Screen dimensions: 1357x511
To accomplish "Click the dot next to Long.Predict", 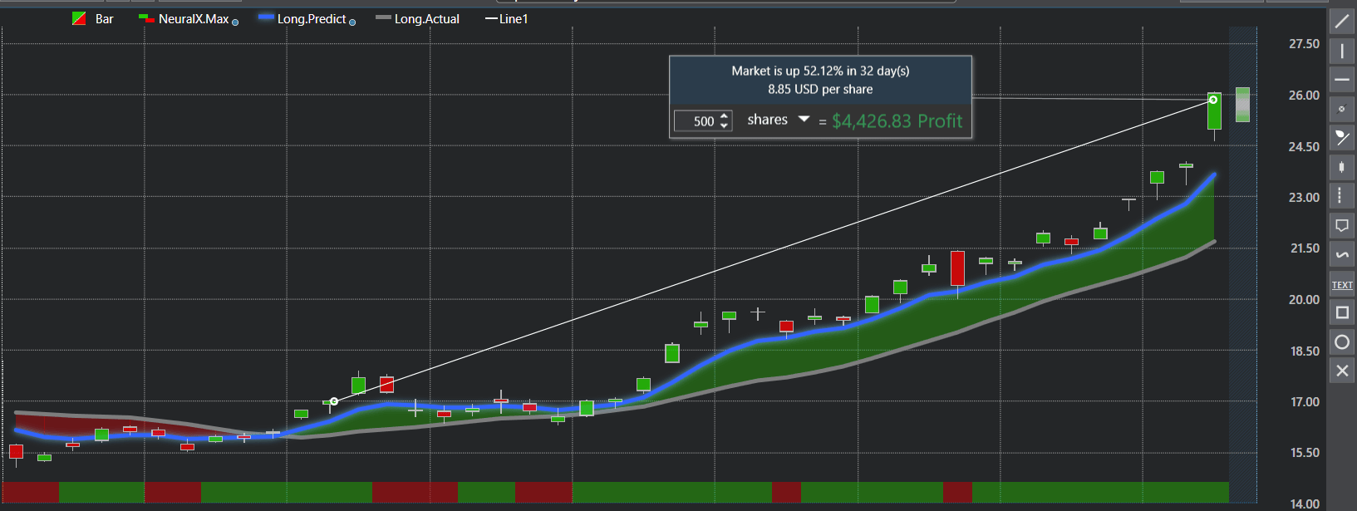I will point(352,22).
